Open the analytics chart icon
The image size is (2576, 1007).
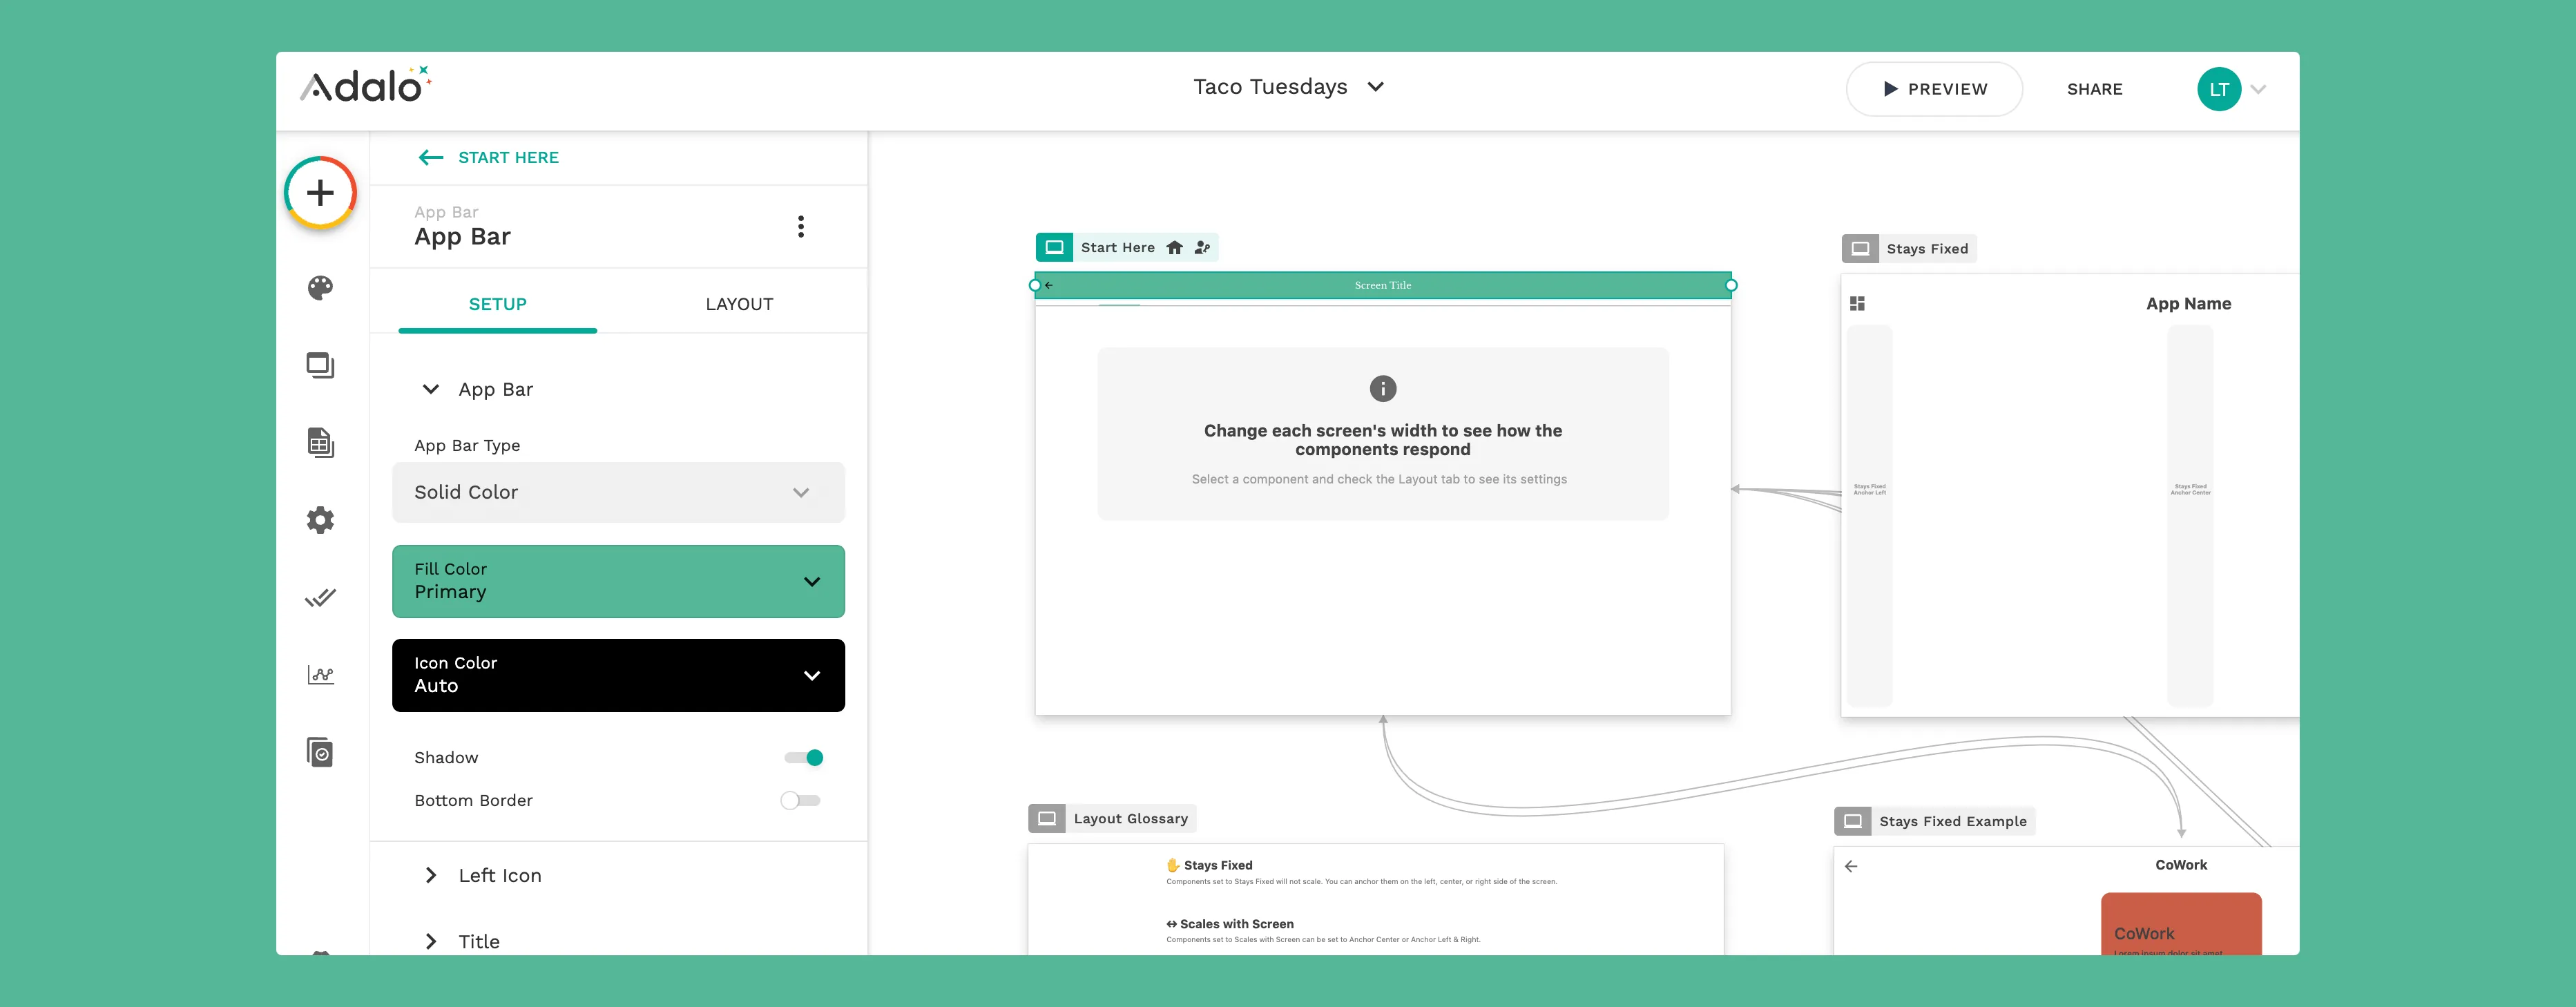(x=320, y=675)
